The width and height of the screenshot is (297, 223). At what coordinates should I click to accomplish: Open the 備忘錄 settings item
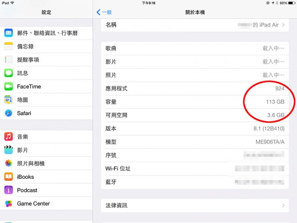coord(46,46)
